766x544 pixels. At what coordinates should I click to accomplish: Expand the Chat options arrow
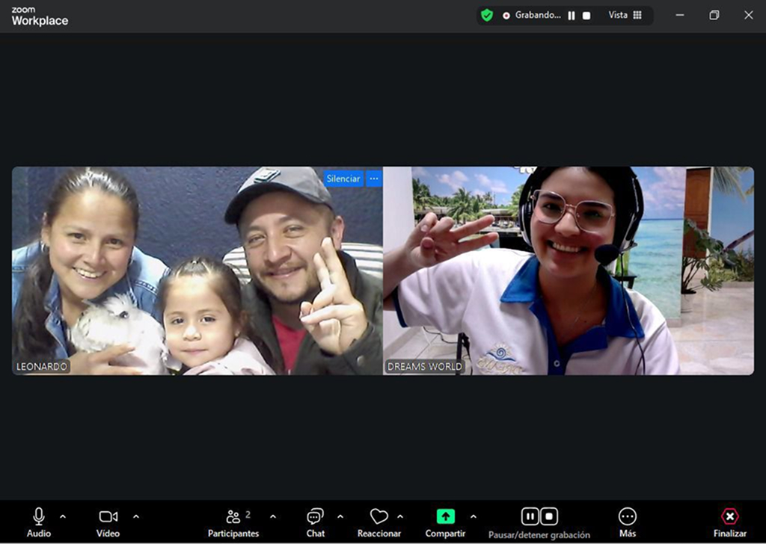click(340, 516)
